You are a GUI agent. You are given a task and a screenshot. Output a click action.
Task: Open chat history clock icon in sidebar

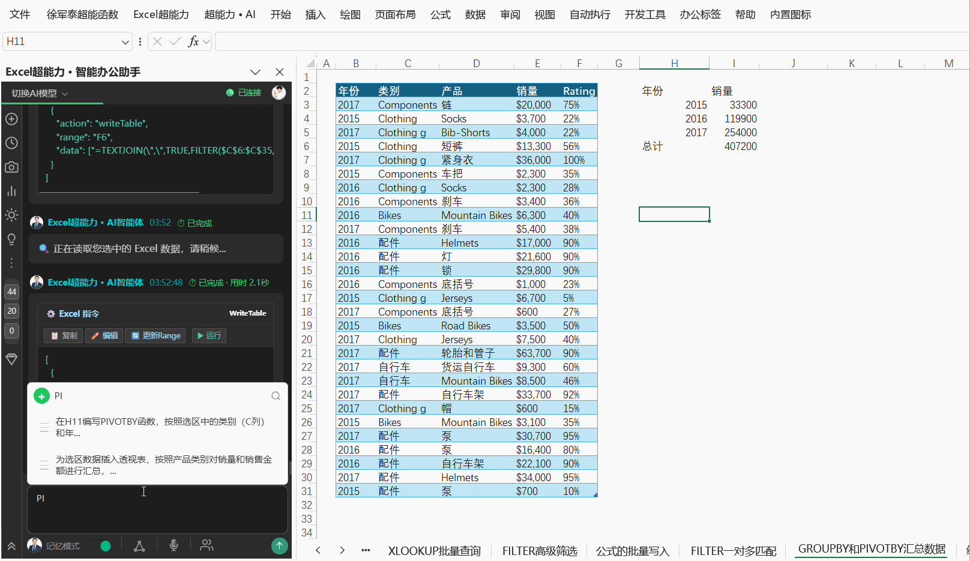[x=11, y=143]
